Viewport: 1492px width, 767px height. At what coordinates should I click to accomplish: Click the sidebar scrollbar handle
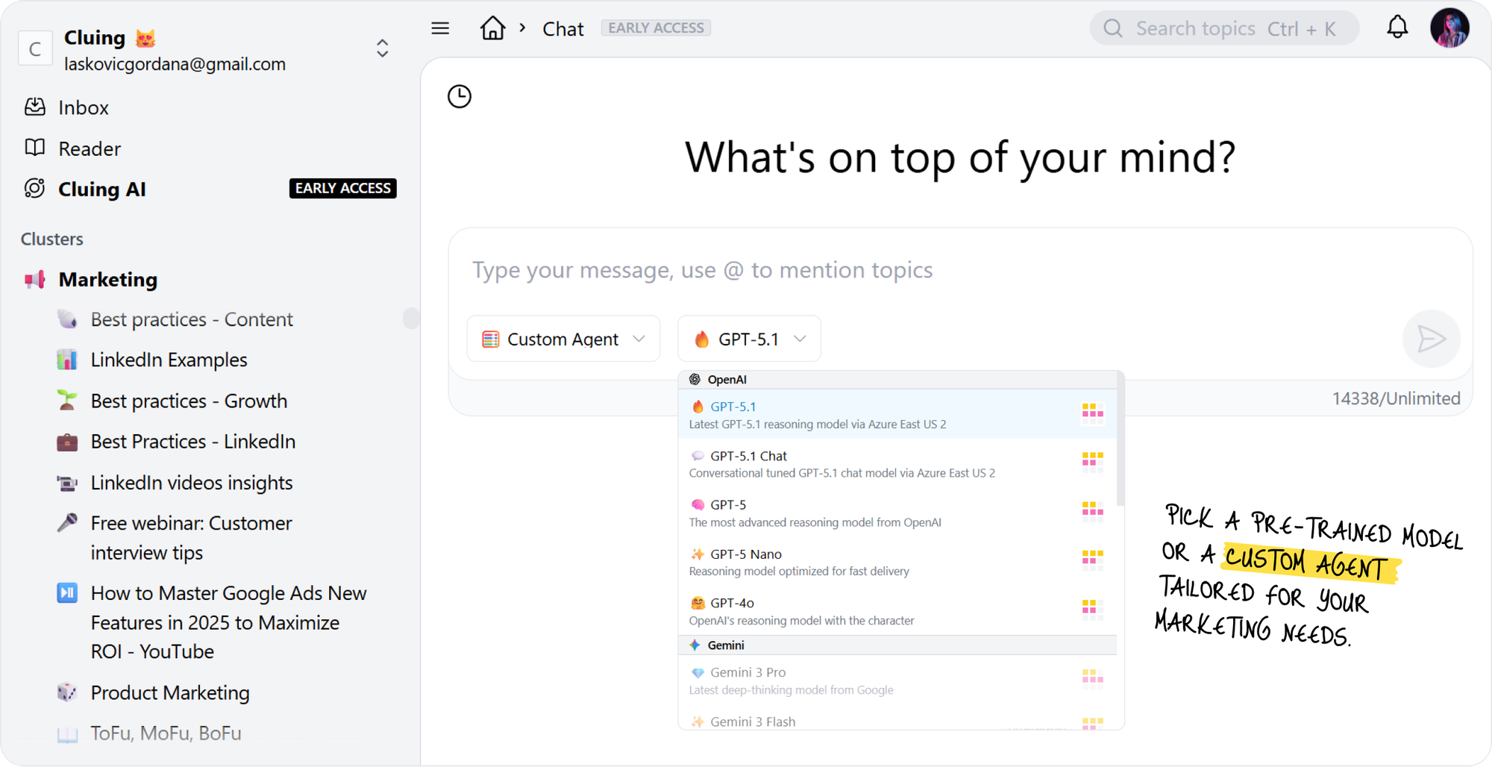click(411, 318)
